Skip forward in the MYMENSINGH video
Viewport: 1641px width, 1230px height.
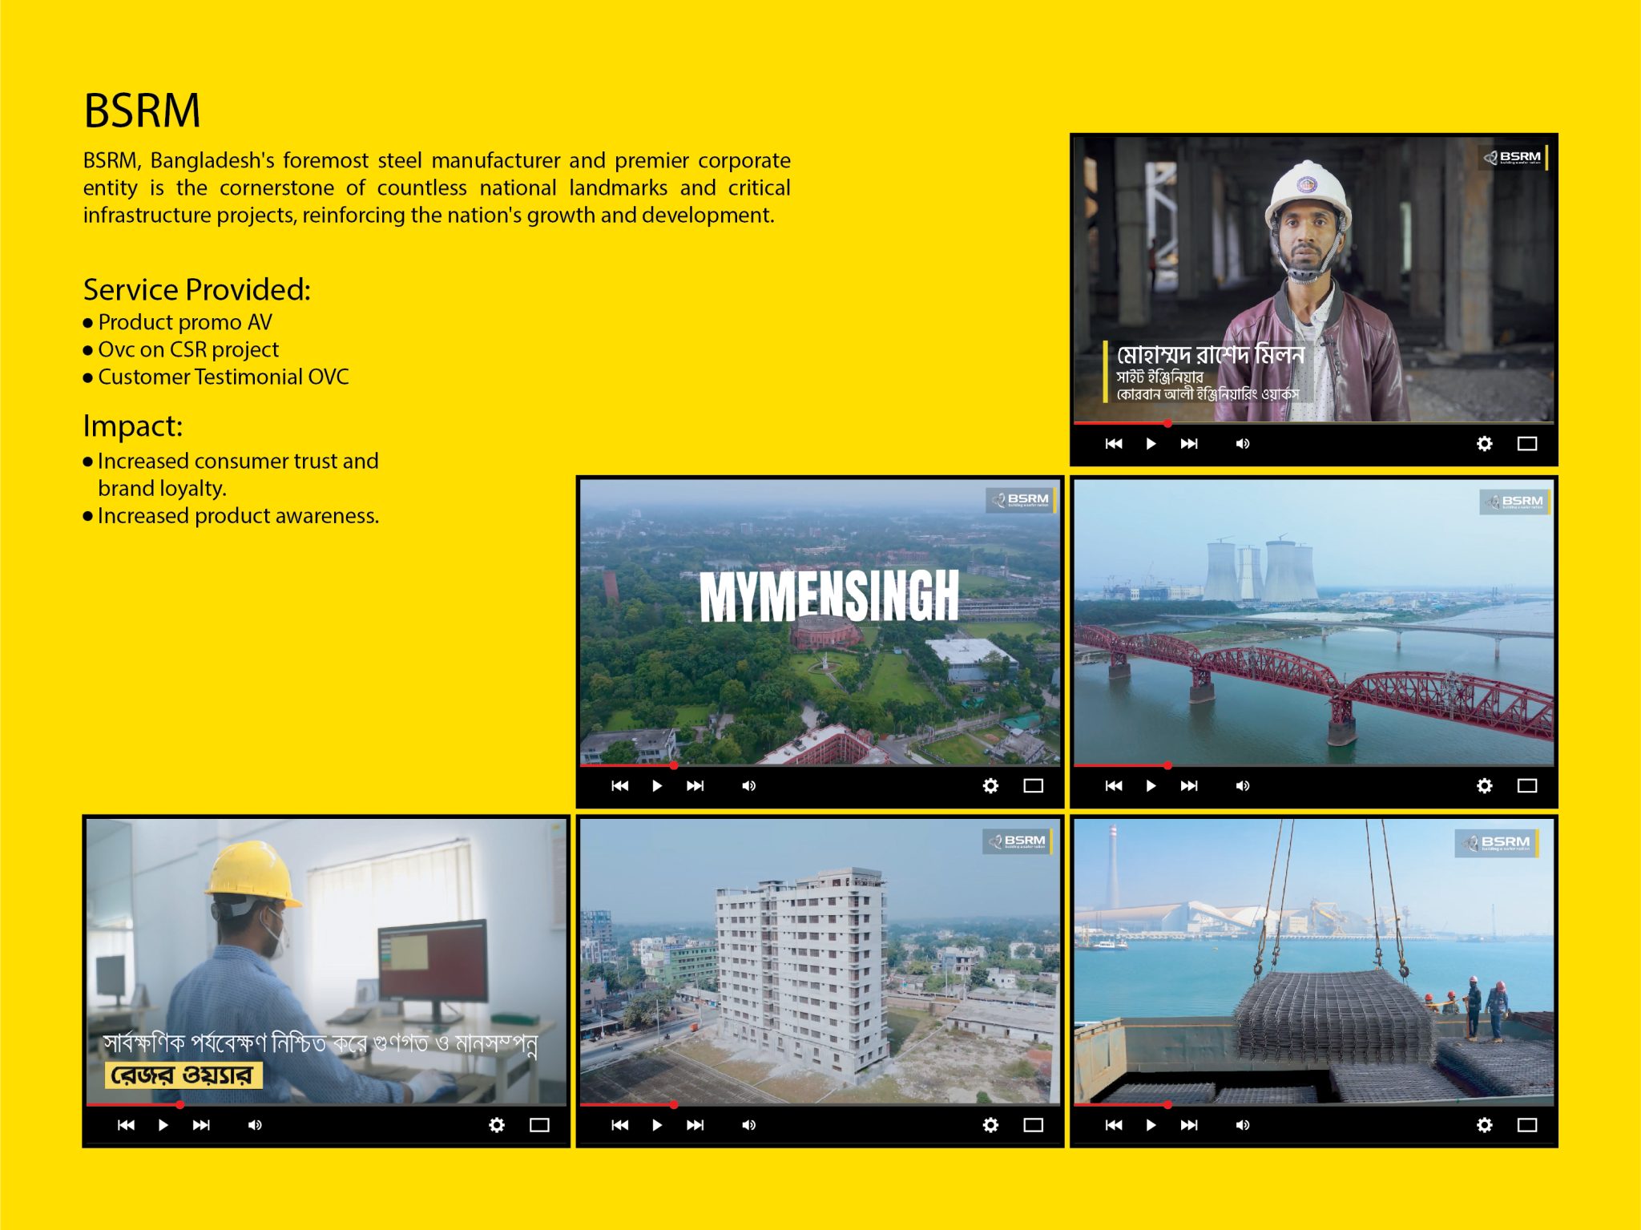(x=696, y=786)
